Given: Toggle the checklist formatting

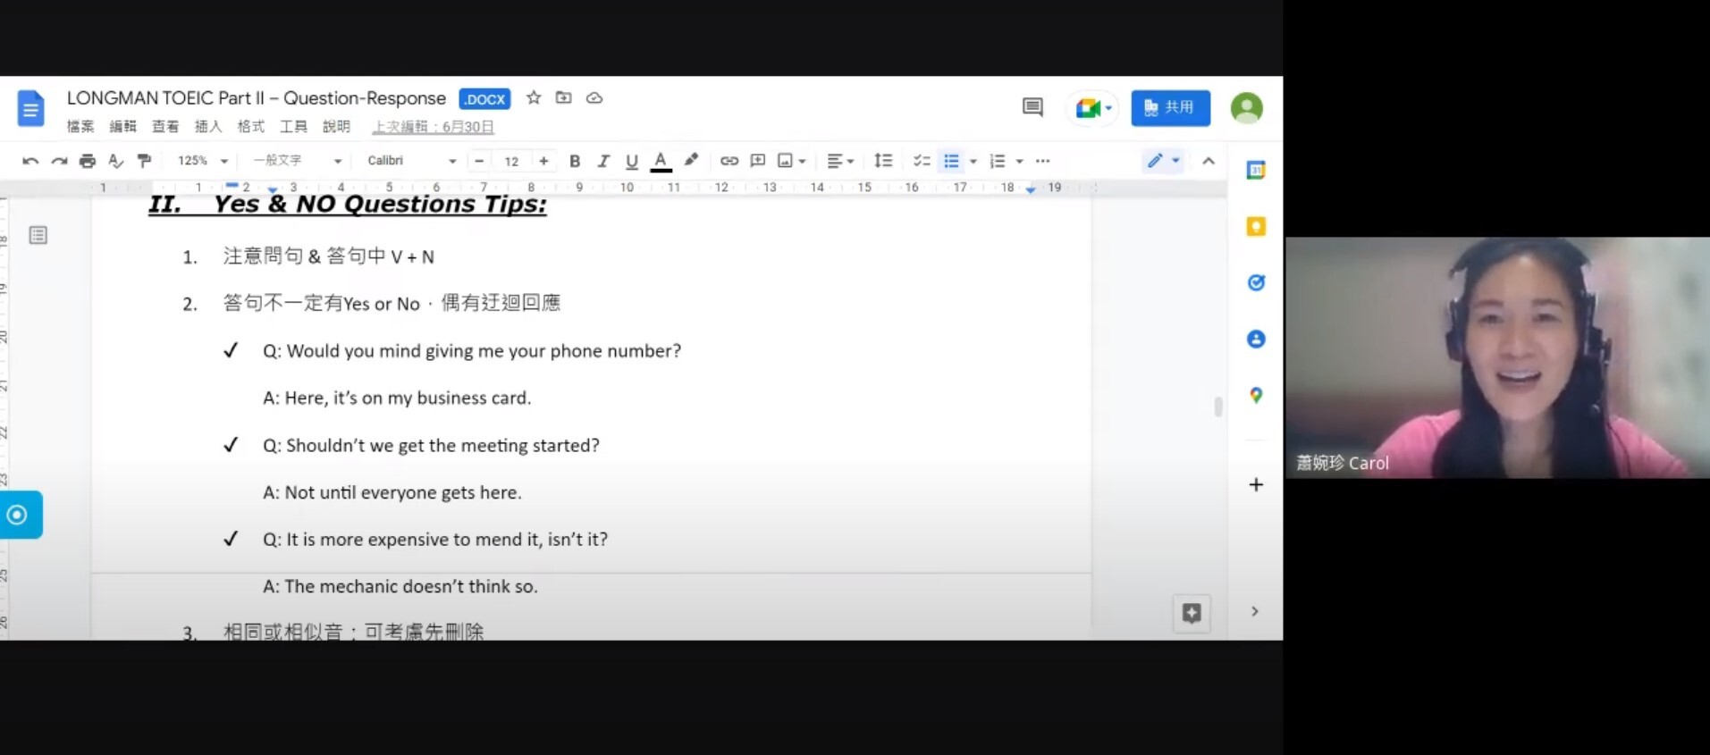Looking at the screenshot, I should (x=922, y=161).
